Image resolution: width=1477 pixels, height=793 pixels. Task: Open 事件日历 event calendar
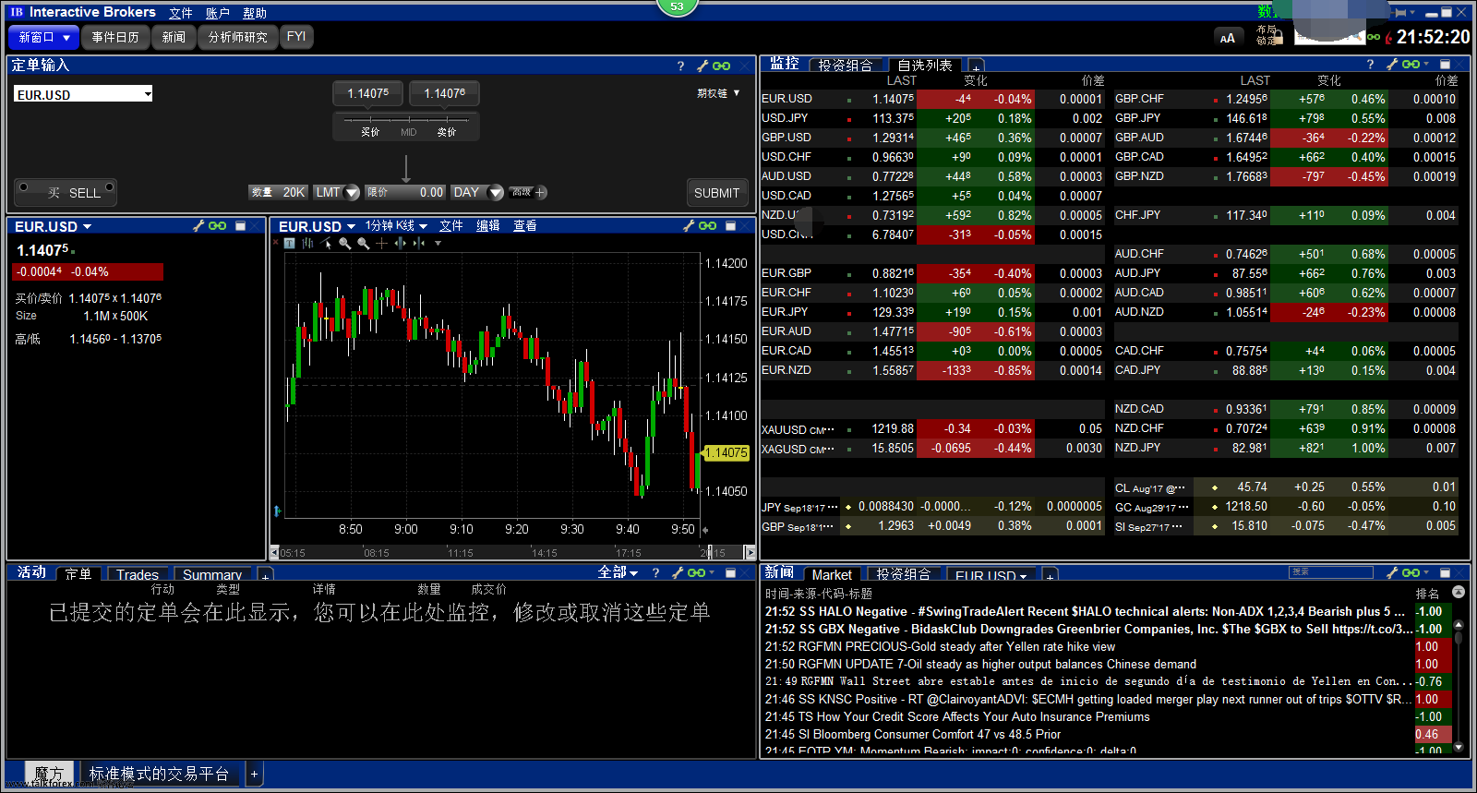click(x=115, y=37)
